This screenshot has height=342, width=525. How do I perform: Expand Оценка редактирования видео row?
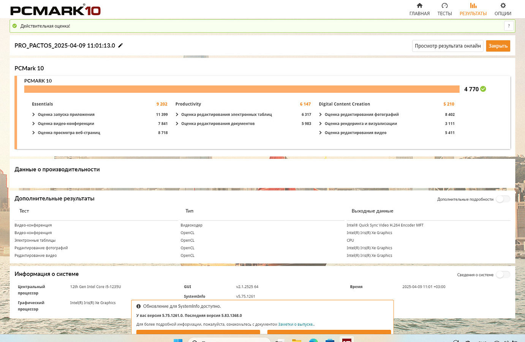coord(320,133)
